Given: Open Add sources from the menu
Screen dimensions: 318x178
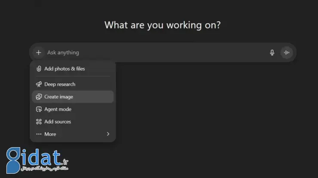Looking at the screenshot, I should click(x=58, y=122).
